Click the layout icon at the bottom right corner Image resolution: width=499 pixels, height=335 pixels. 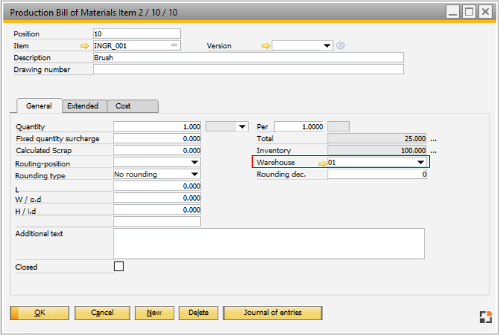tap(486, 317)
